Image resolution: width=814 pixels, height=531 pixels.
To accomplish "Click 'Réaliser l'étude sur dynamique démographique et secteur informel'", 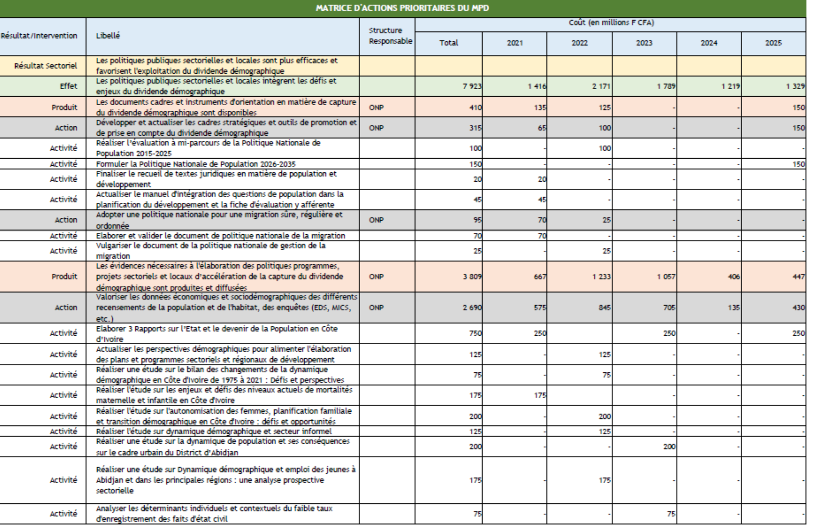I will point(214,432).
